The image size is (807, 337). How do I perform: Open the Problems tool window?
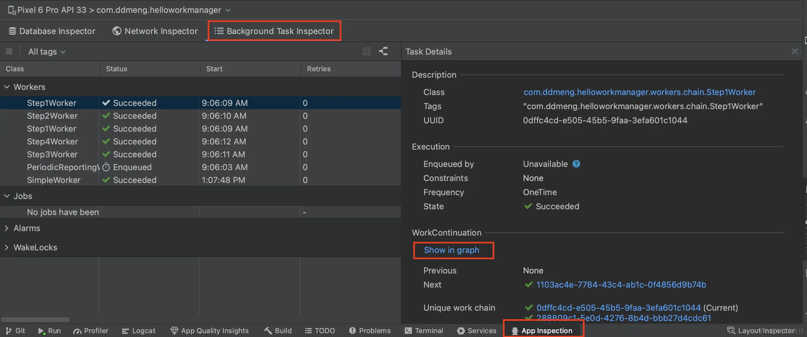coord(370,331)
